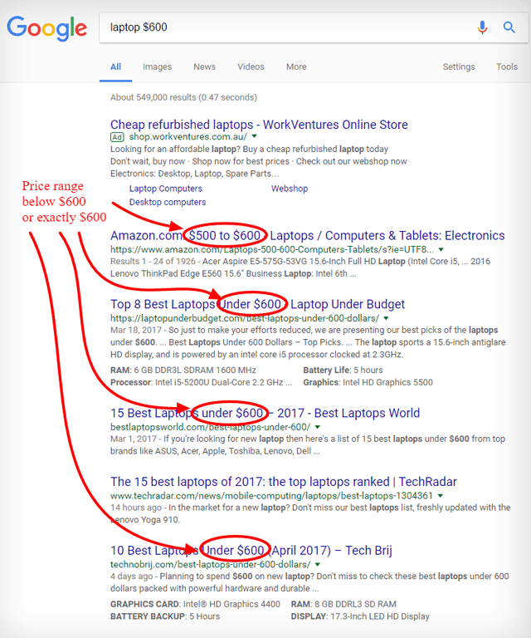Open Top 8 Best Laptops Under $600 result
Screen dimensions: 531x638
click(x=257, y=304)
